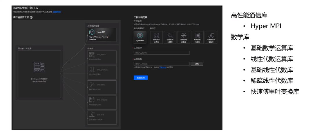Choose the Hyper MPI tile under 工程类型
This screenshot has width=313, height=134.
pyautogui.click(x=140, y=37)
